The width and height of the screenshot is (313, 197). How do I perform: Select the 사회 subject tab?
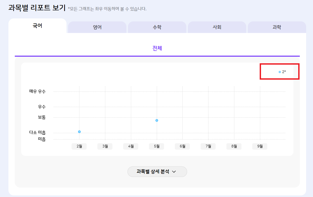click(217, 27)
